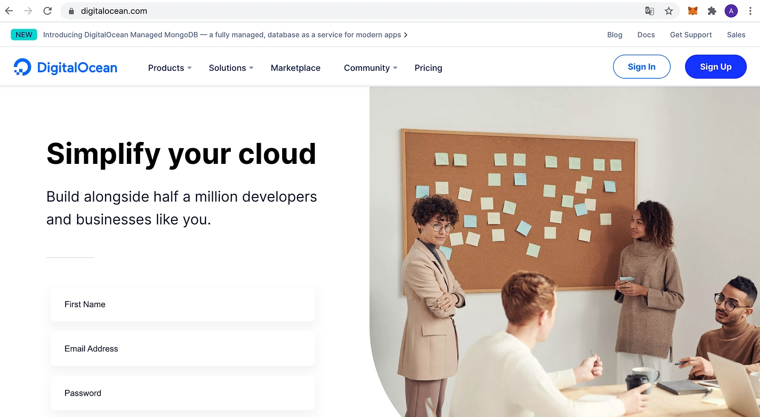Expand the Solutions dropdown menu
Image resolution: width=760 pixels, height=417 pixels.
(231, 68)
